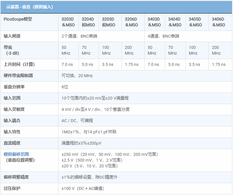Click the 8位 vertical resolution value
This screenshot has height=195, width=233.
(65, 87)
